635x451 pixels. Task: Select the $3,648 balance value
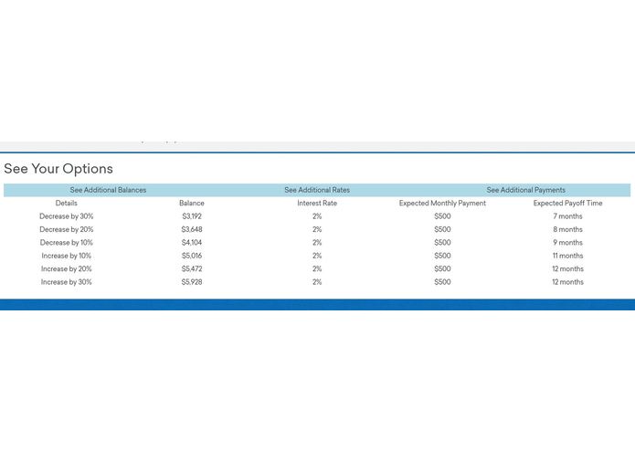click(192, 229)
